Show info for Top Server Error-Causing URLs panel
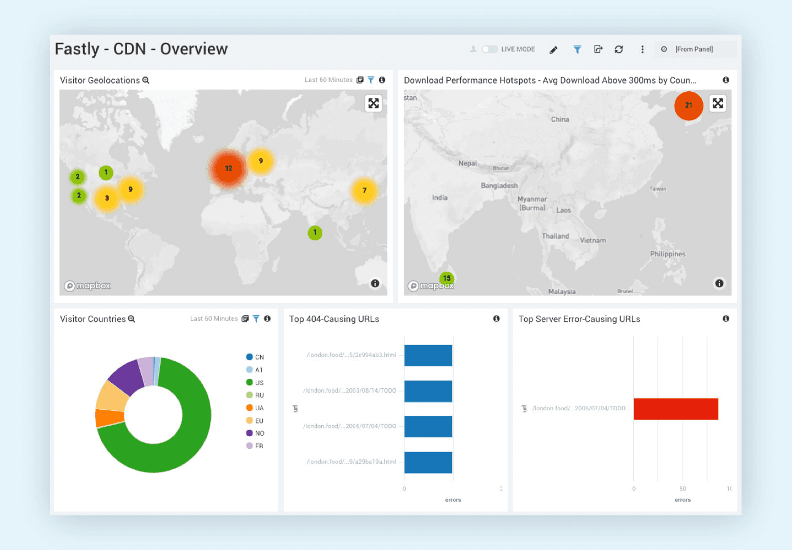 [726, 319]
